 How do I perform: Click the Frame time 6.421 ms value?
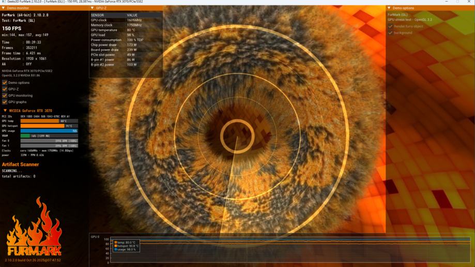(33, 53)
